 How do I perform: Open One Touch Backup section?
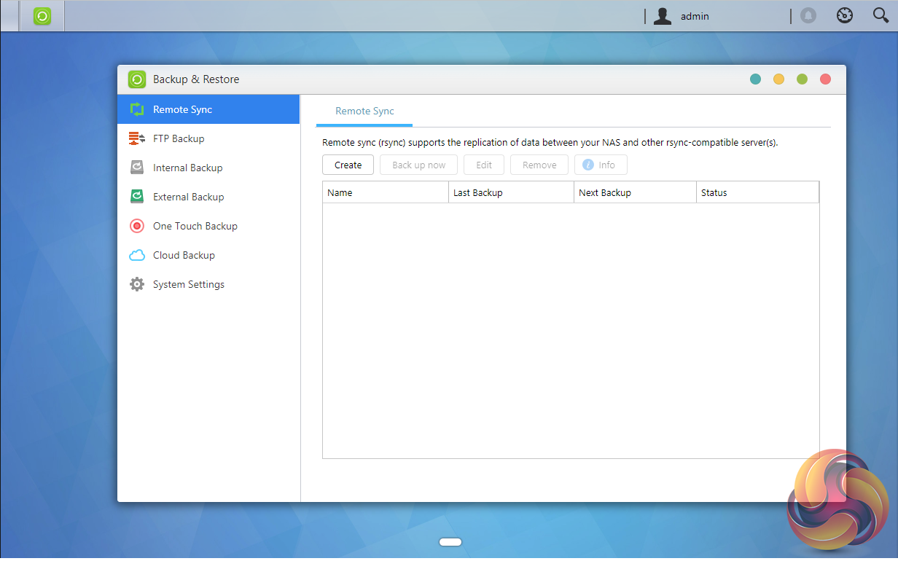208,226
